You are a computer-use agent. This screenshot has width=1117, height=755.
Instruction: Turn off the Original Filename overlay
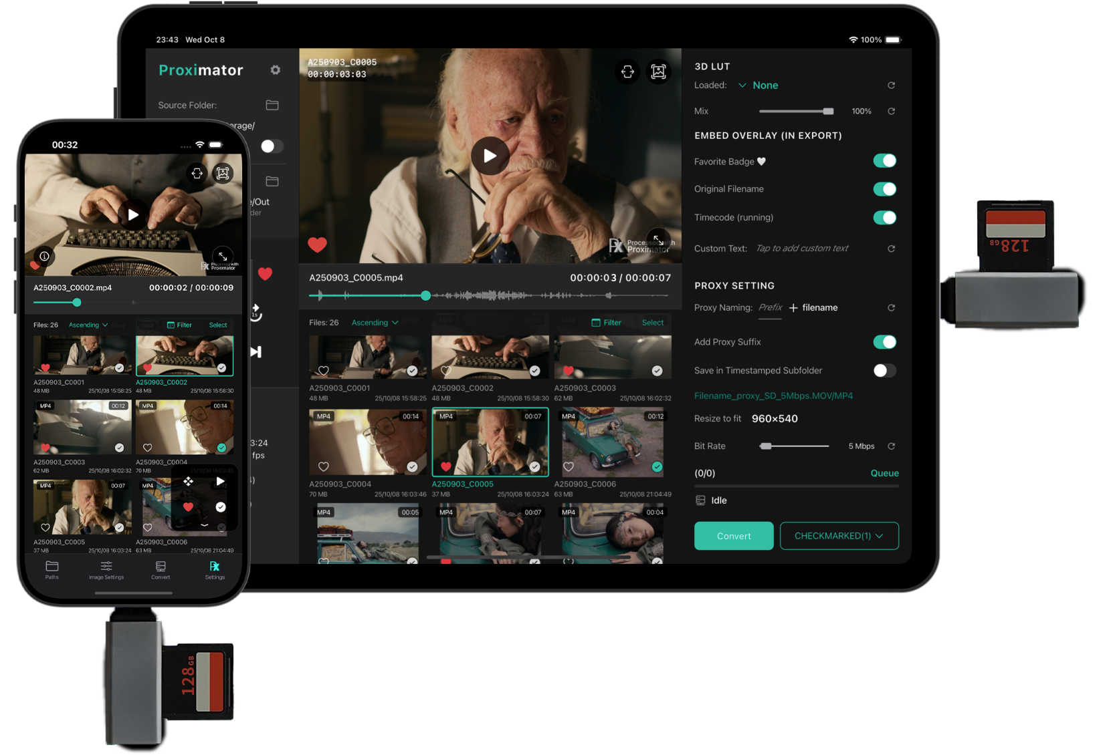pos(884,189)
